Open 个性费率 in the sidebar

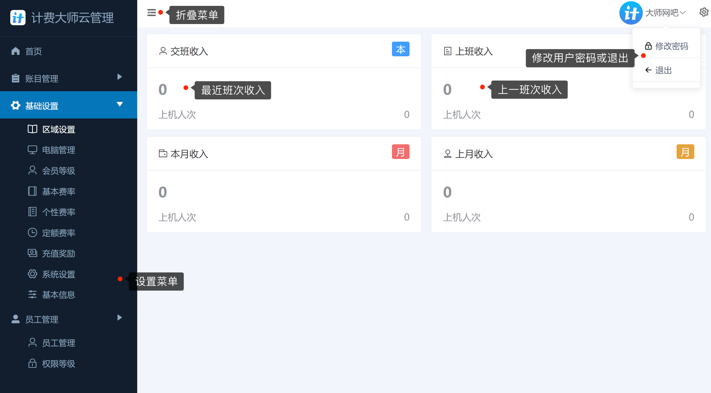pyautogui.click(x=68, y=212)
